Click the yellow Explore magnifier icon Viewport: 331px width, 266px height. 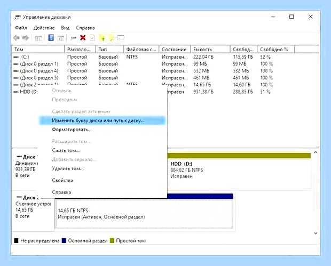pos(112,38)
